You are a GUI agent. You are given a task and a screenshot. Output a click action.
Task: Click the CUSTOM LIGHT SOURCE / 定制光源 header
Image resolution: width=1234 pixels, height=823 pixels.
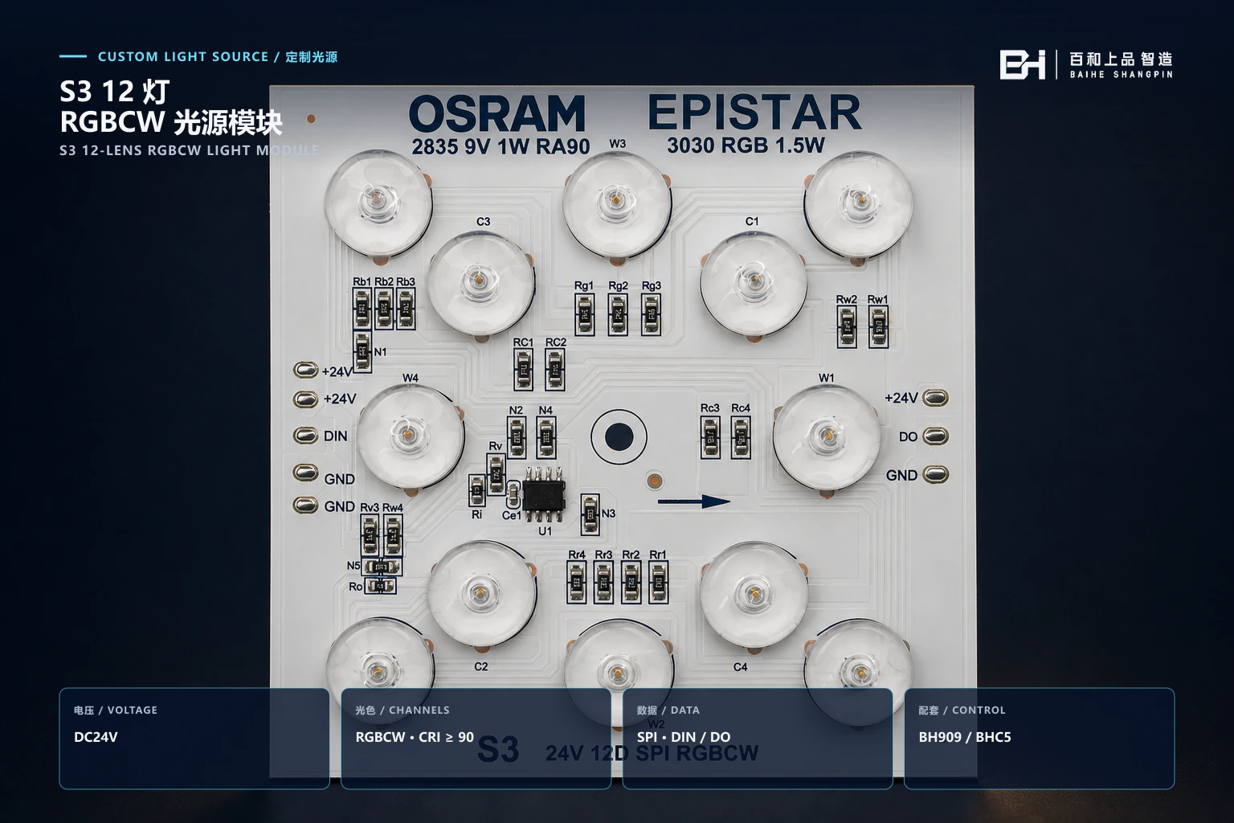[x=218, y=57]
